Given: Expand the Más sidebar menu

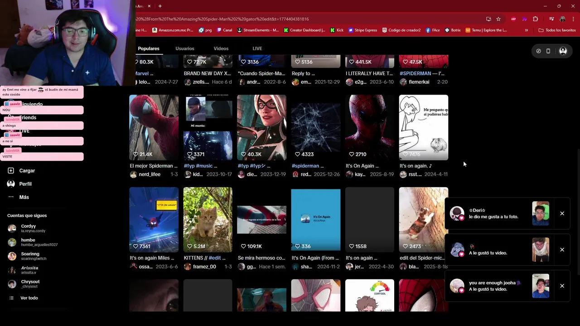Looking at the screenshot, I should (x=18, y=197).
